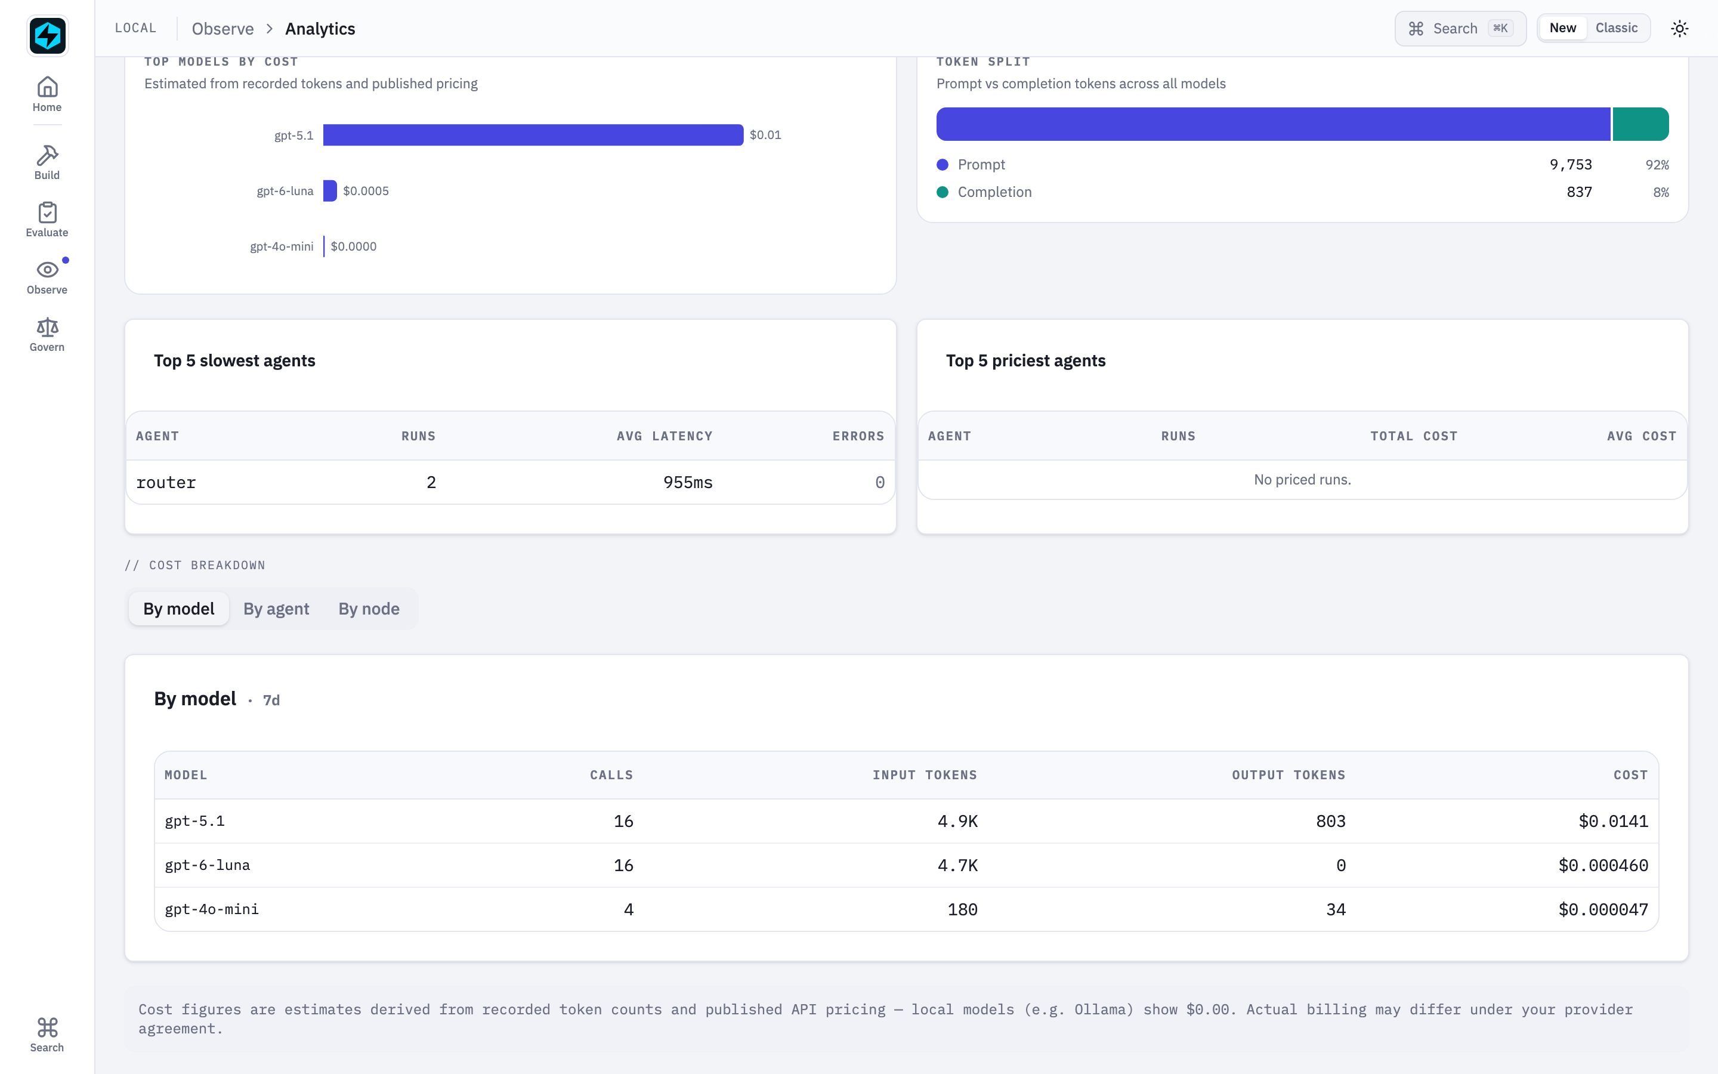Click the Prompt legend dot
1718x1074 pixels.
tap(942, 165)
